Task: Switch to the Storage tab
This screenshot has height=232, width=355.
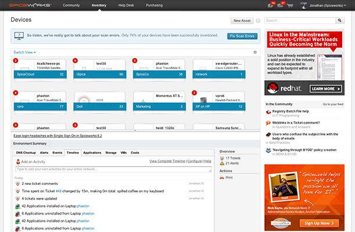Action: coord(111,153)
